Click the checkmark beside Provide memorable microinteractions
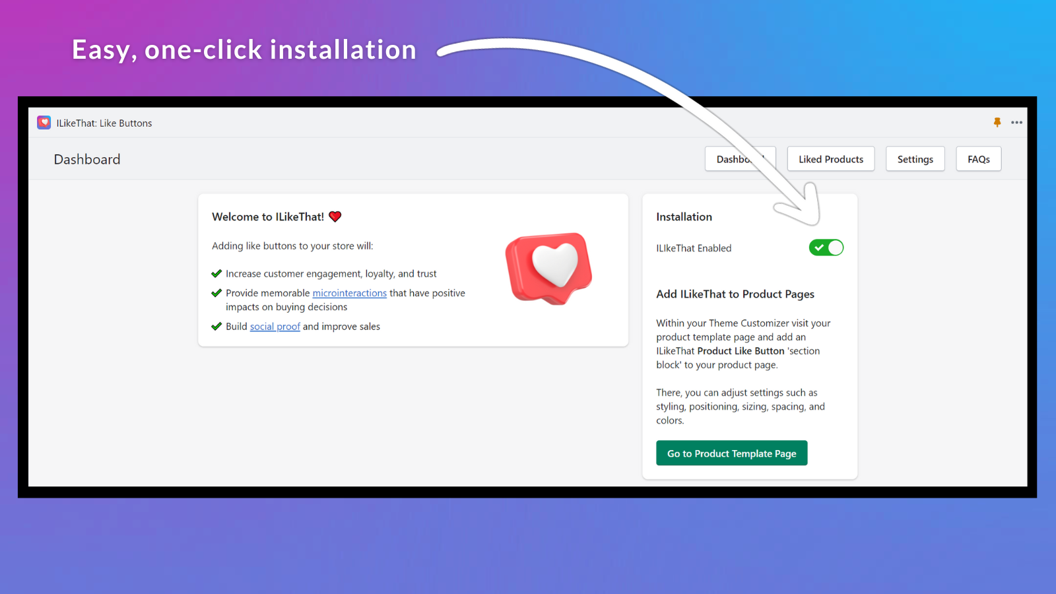 coord(216,293)
